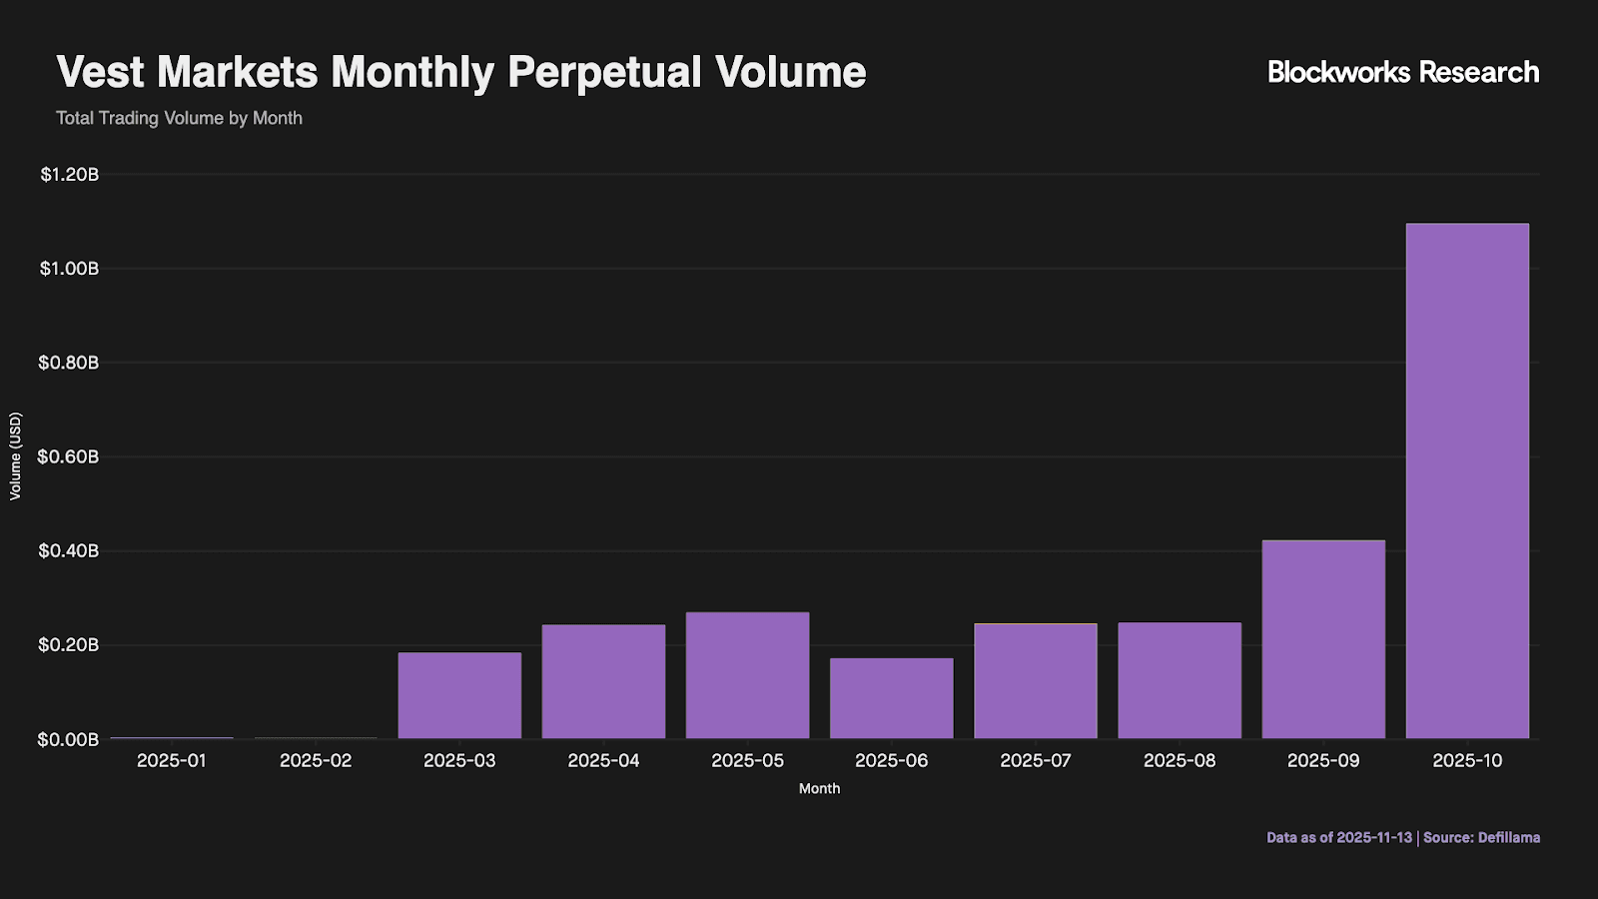Click the $1.00B y-axis label

[69, 269]
